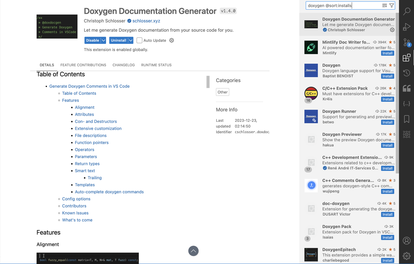Filter extensions using the funnel icon
Image resolution: width=414 pixels, height=264 pixels.
coord(392,5)
